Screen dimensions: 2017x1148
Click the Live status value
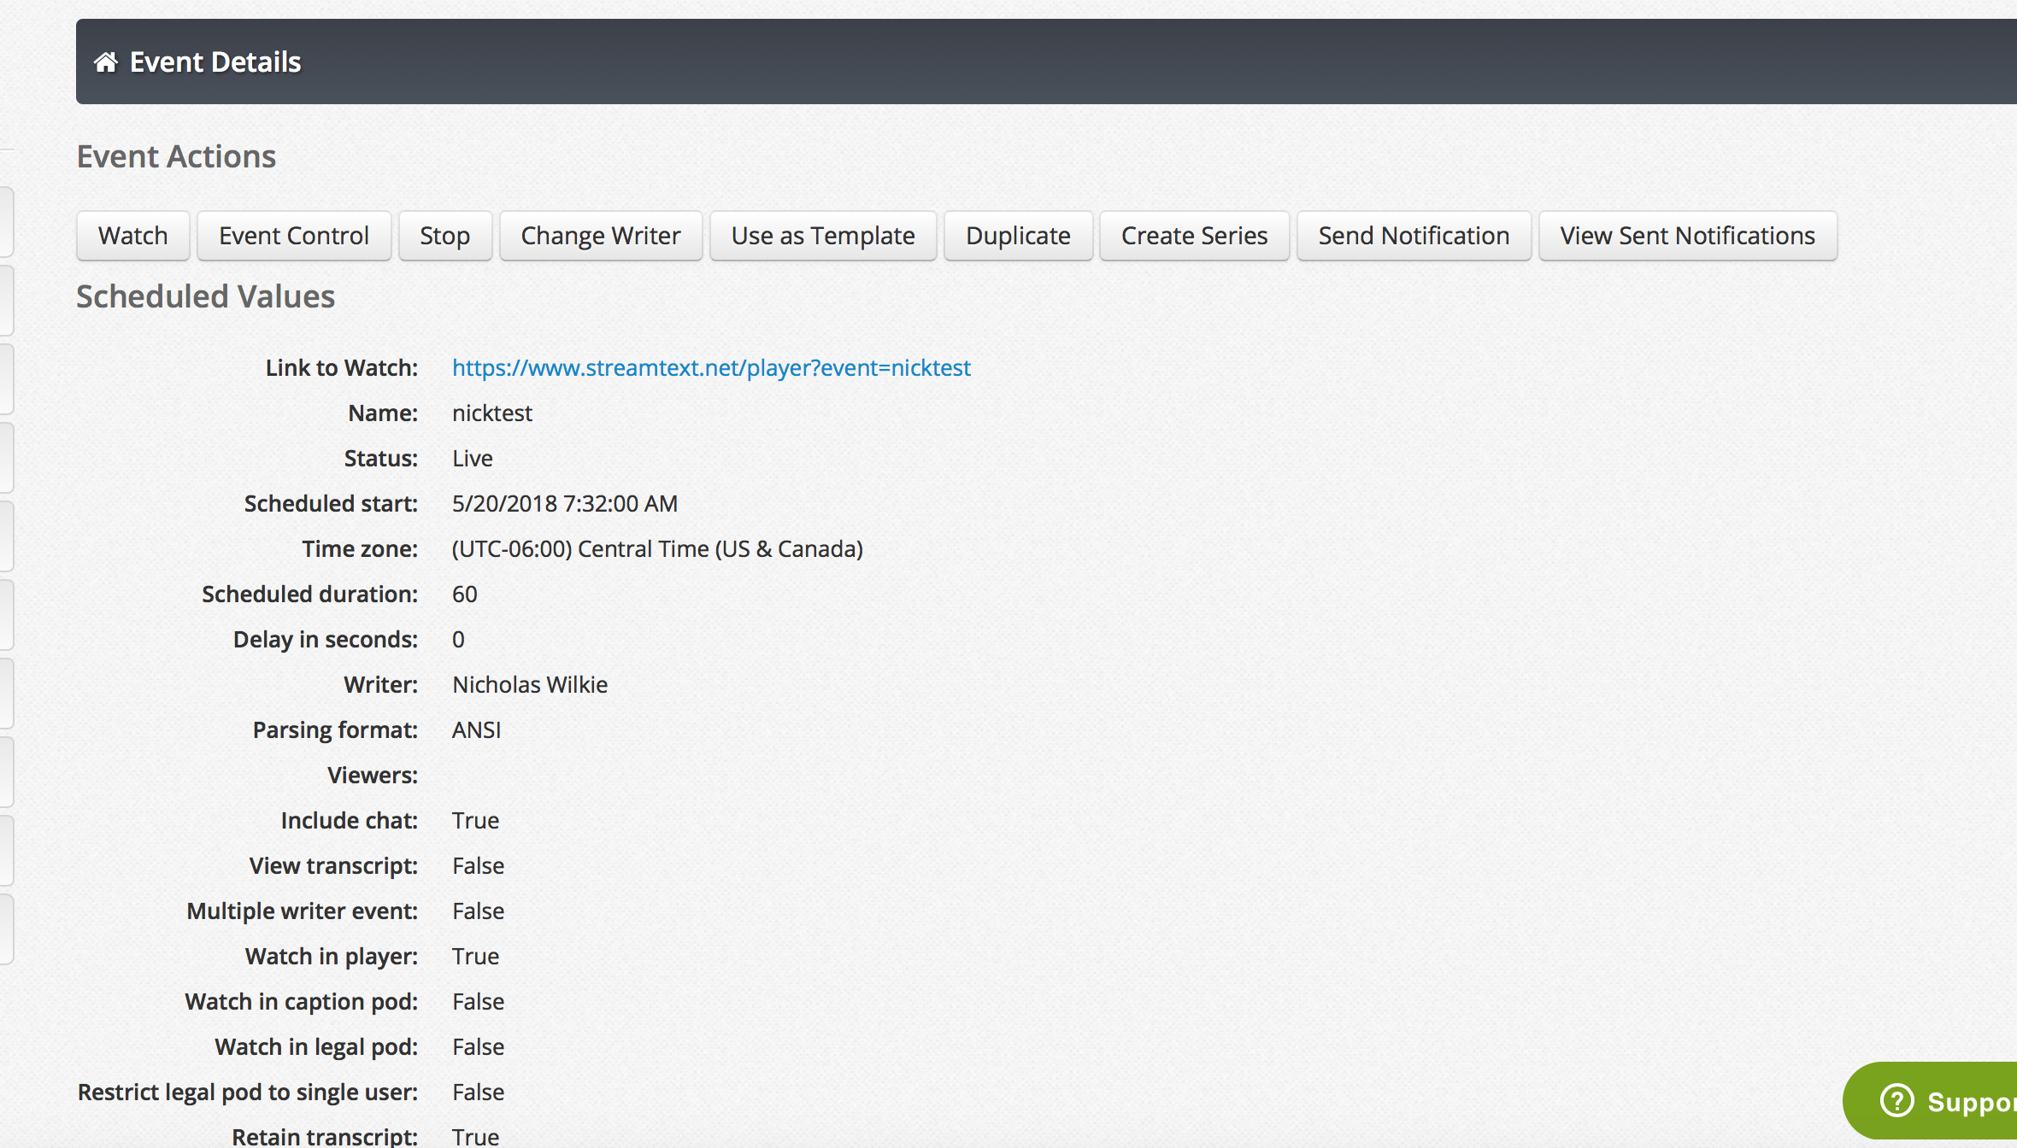[x=473, y=459]
